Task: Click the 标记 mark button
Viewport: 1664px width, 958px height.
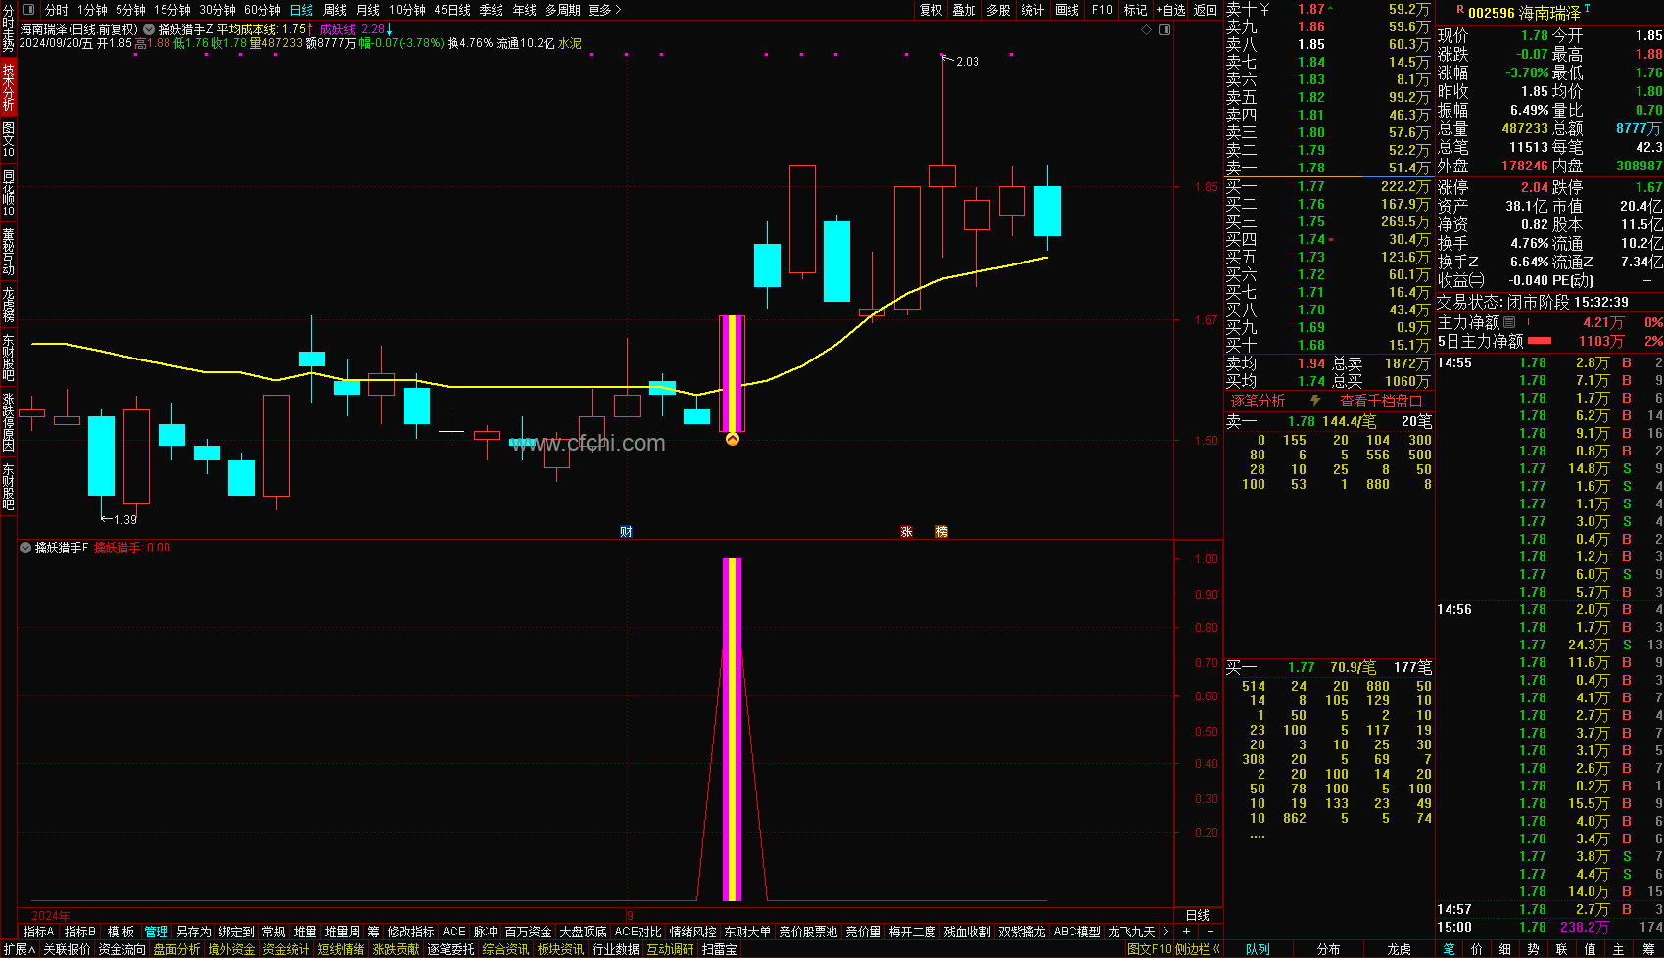Action: coord(1135,10)
